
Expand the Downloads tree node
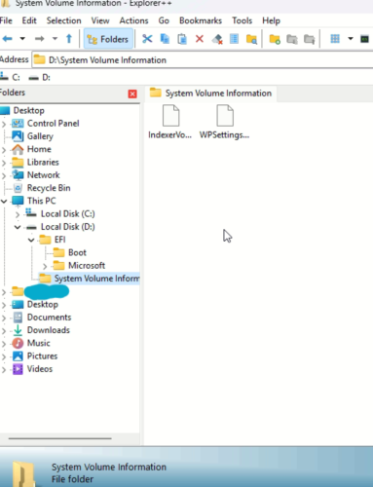click(4, 331)
